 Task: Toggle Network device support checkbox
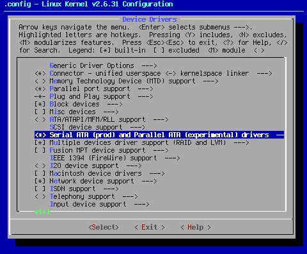(40, 181)
